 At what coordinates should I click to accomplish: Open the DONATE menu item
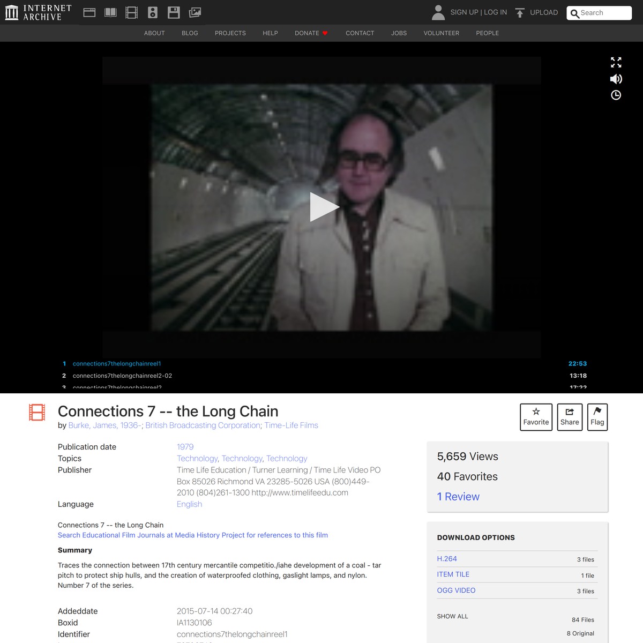pos(307,33)
